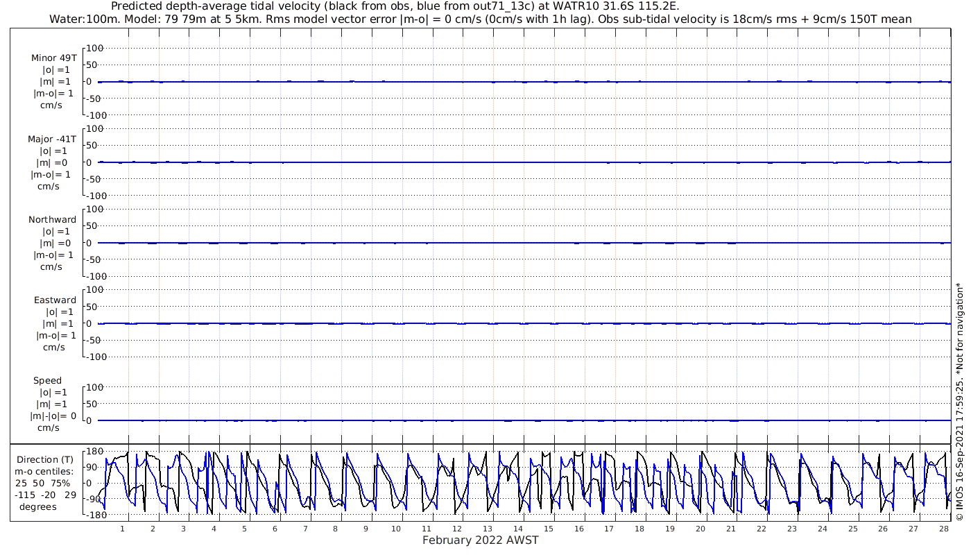This screenshot has height=555, width=971.
Task: Select day 3 on the date axis
Action: coord(183,529)
